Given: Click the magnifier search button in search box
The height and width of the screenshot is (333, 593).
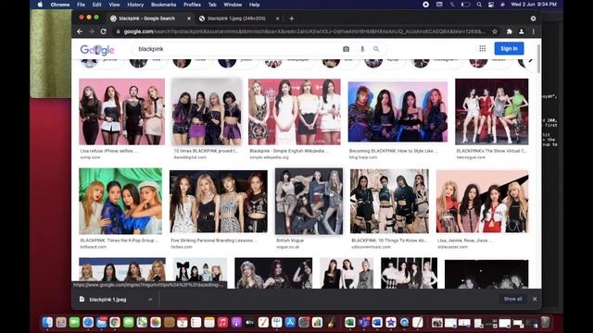Looking at the screenshot, I should tap(376, 49).
